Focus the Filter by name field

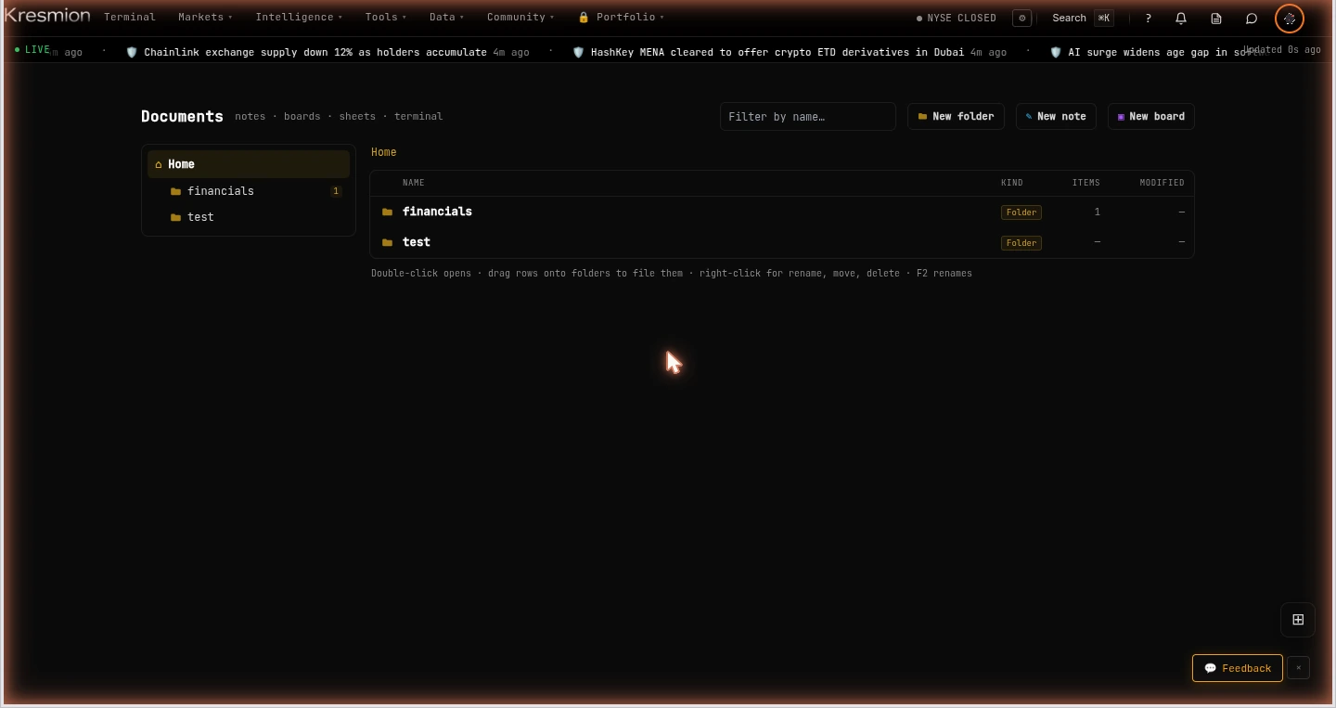808,116
